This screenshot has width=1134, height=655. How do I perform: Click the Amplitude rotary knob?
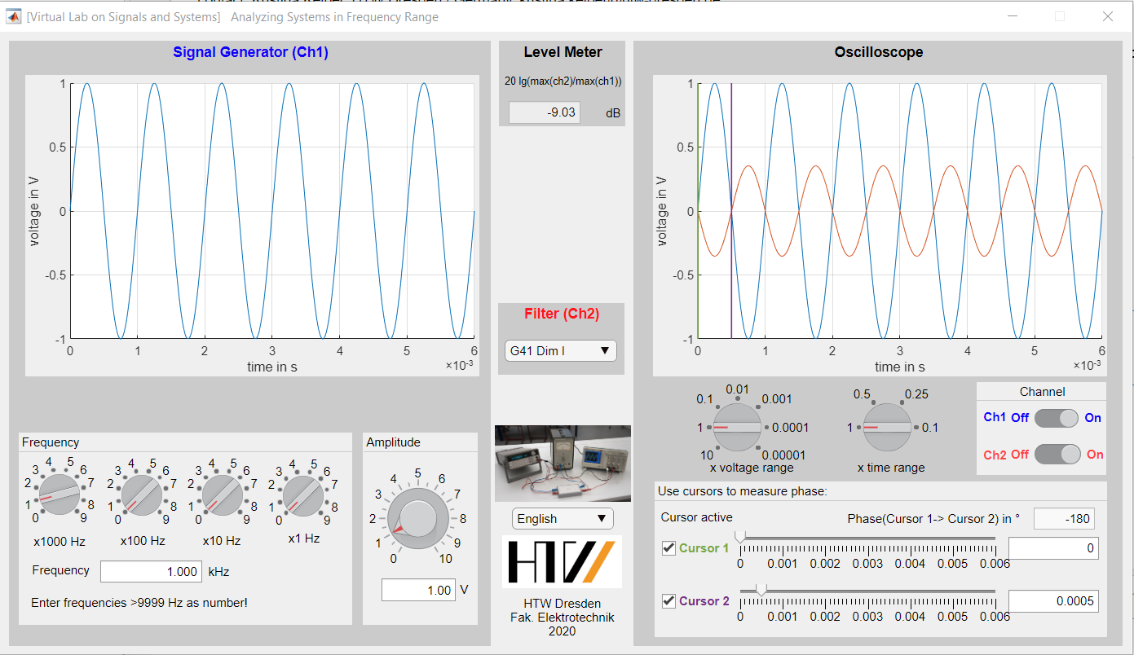point(417,517)
